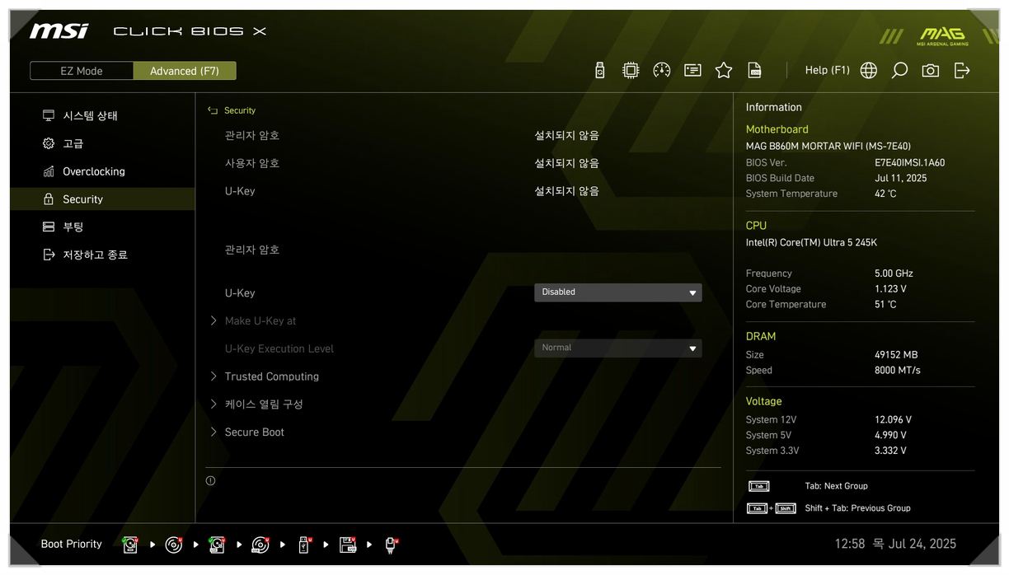Open U-Key Execution Level Normal dropdown

coord(617,348)
